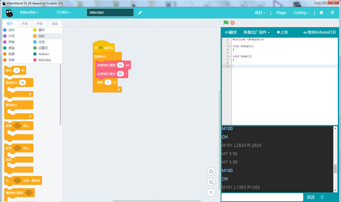Click 使用Arduino打开 link

tap(319, 32)
